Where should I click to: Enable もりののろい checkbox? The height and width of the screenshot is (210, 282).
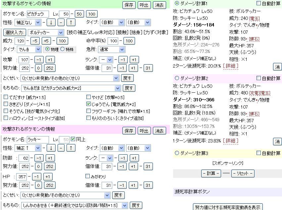88,118
